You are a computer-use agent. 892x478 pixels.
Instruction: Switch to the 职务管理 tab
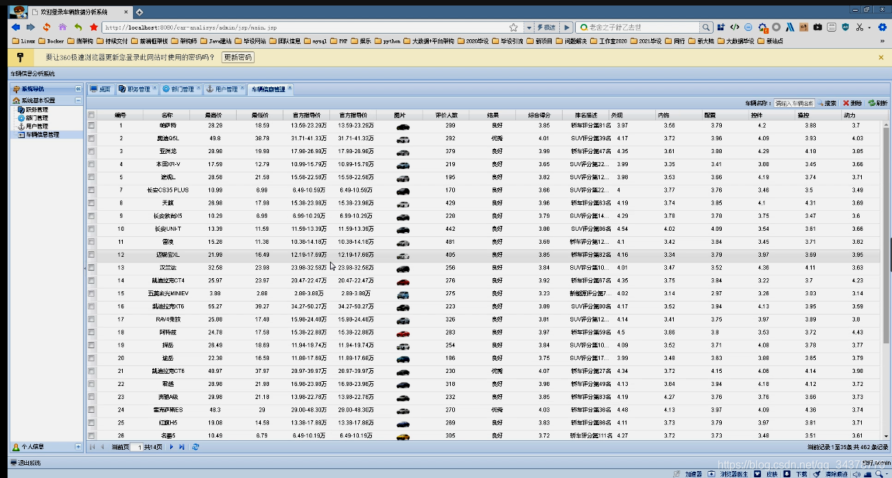(x=137, y=89)
